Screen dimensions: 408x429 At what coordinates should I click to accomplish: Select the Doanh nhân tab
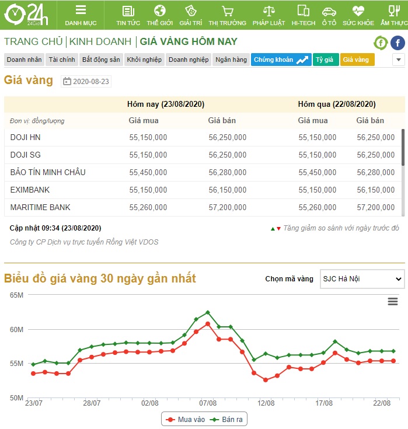point(24,60)
